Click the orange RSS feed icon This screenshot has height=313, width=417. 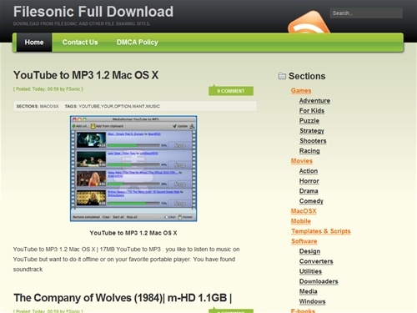[309, 23]
